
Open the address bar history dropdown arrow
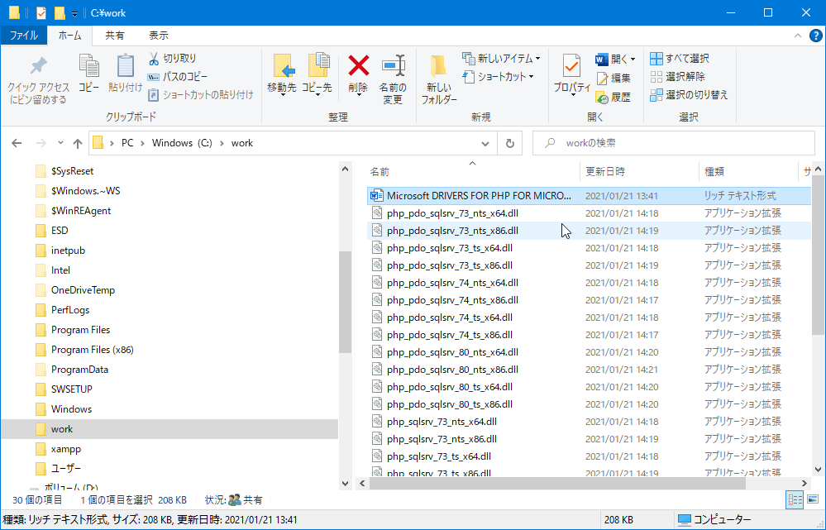(486, 143)
